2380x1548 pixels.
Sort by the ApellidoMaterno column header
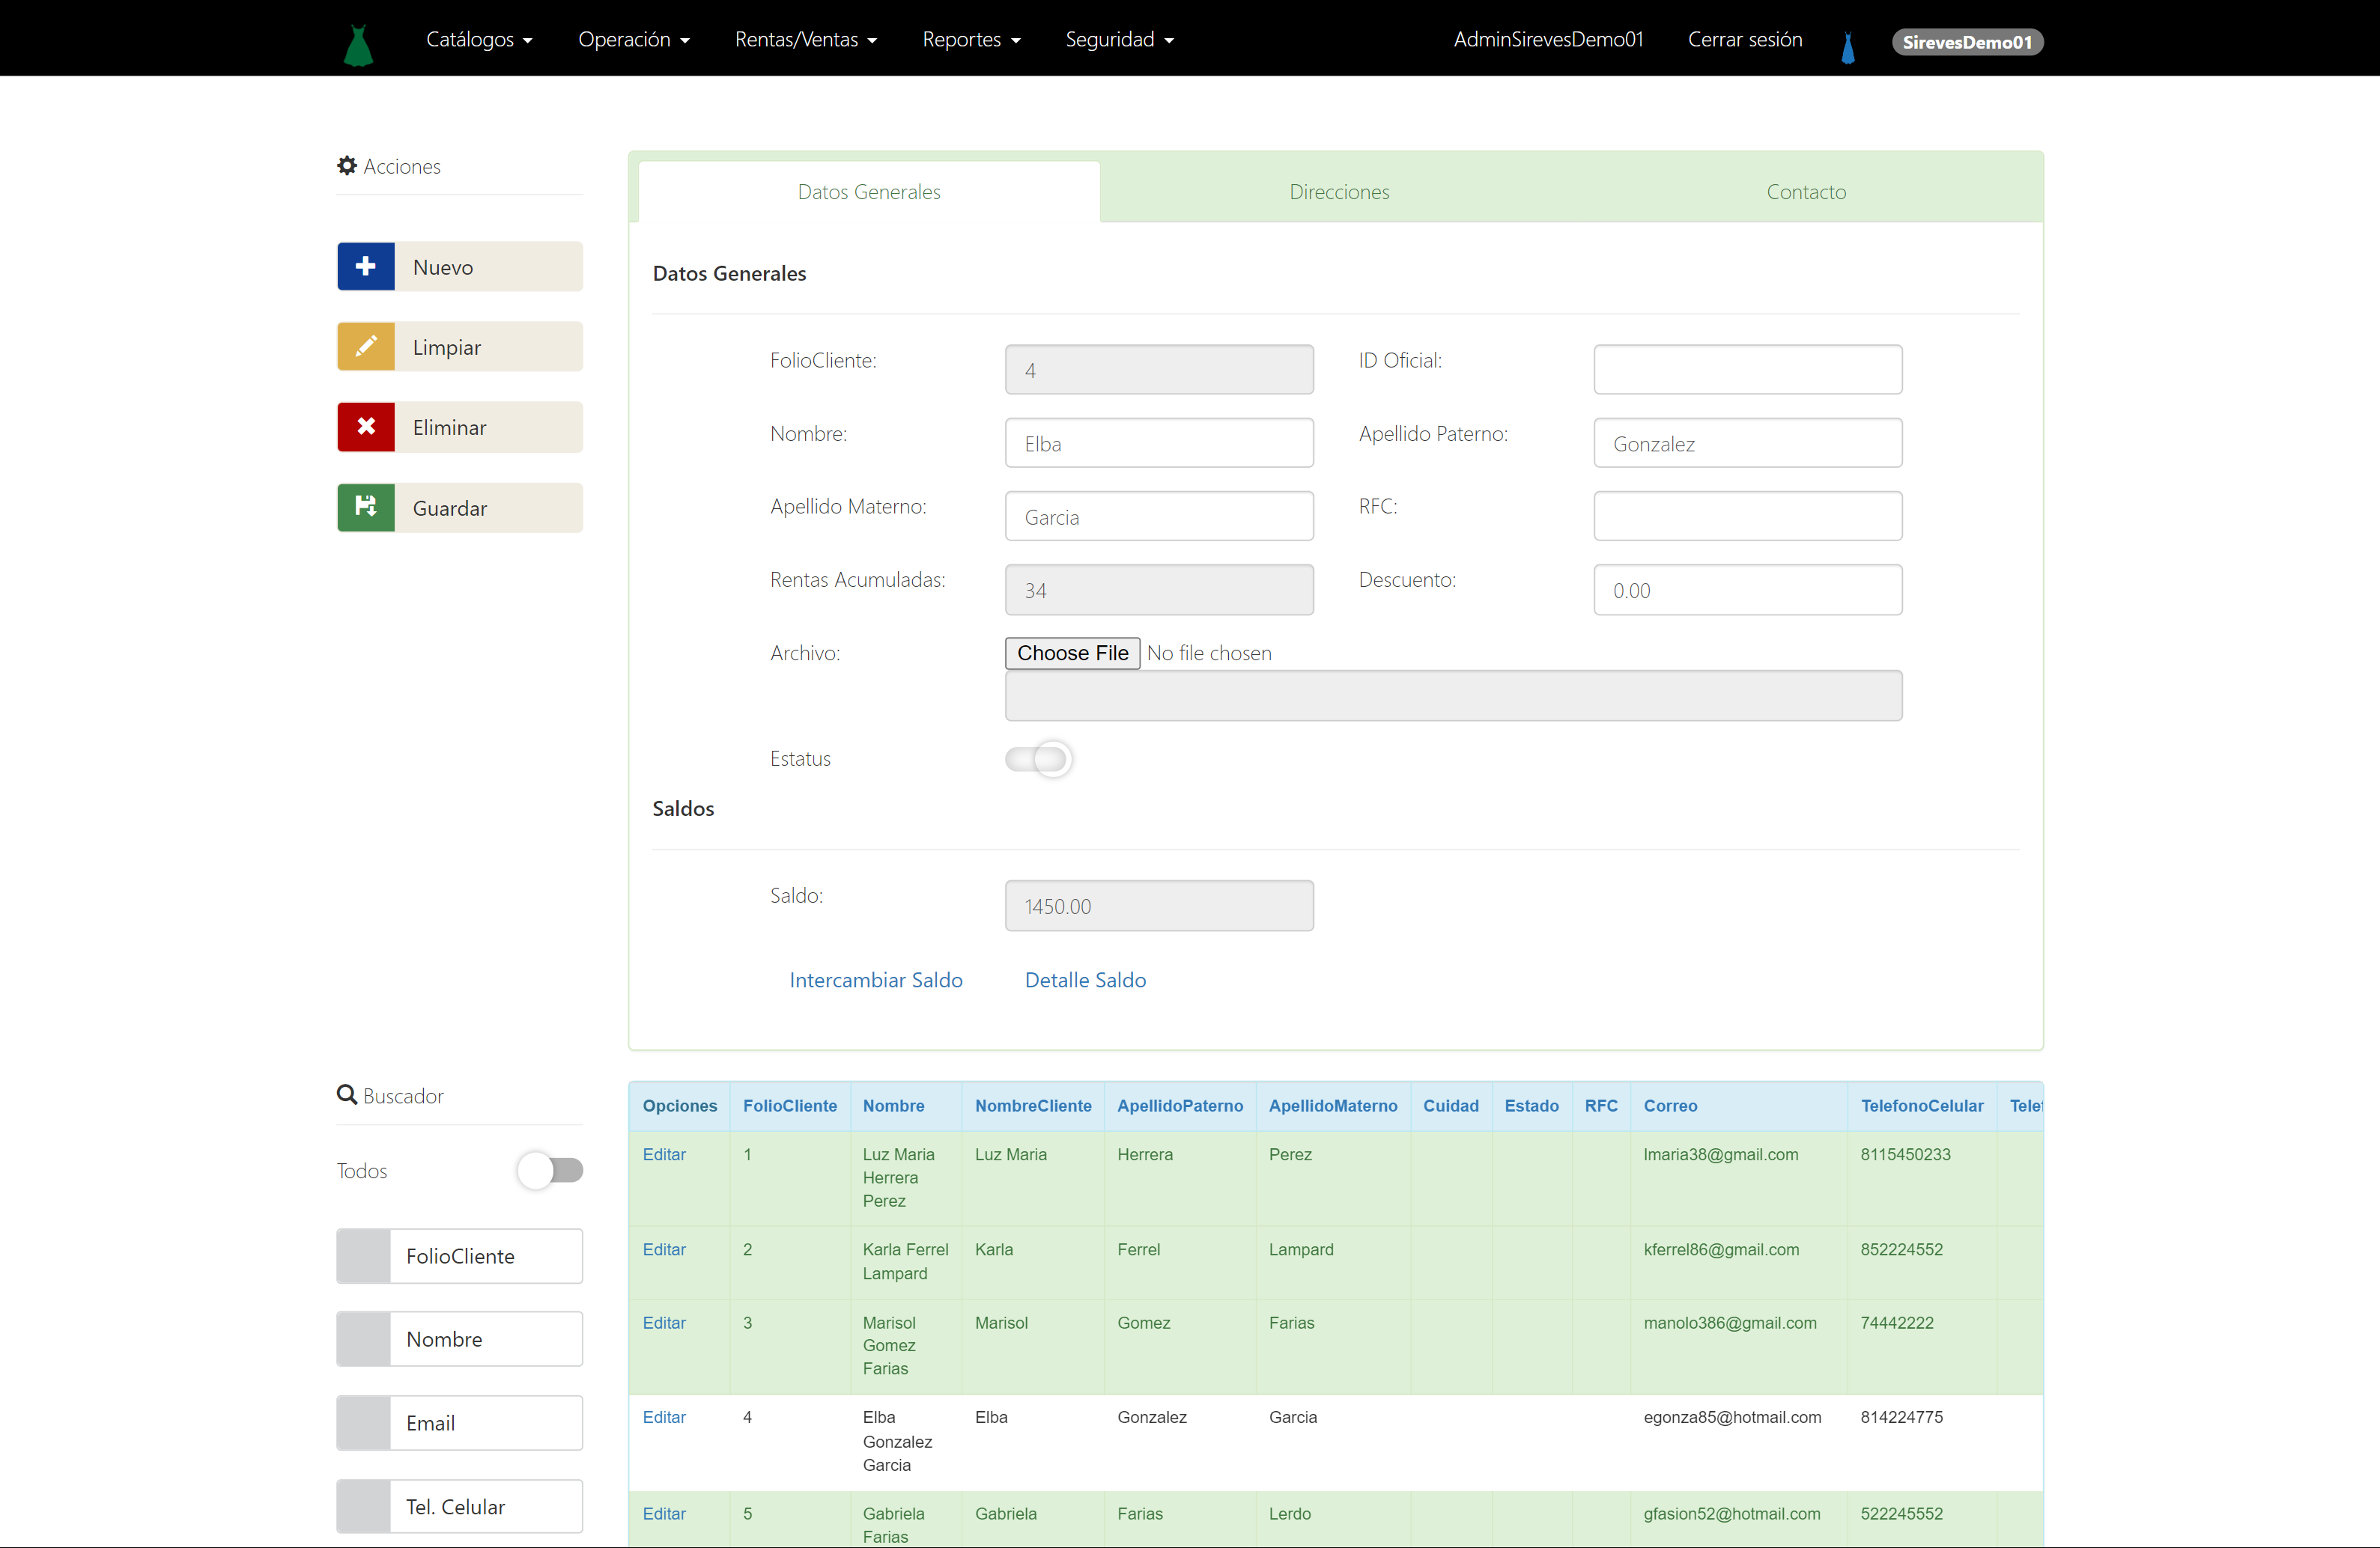click(x=1333, y=1106)
